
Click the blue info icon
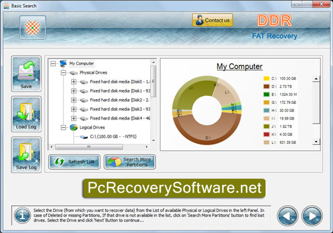[22, 215]
